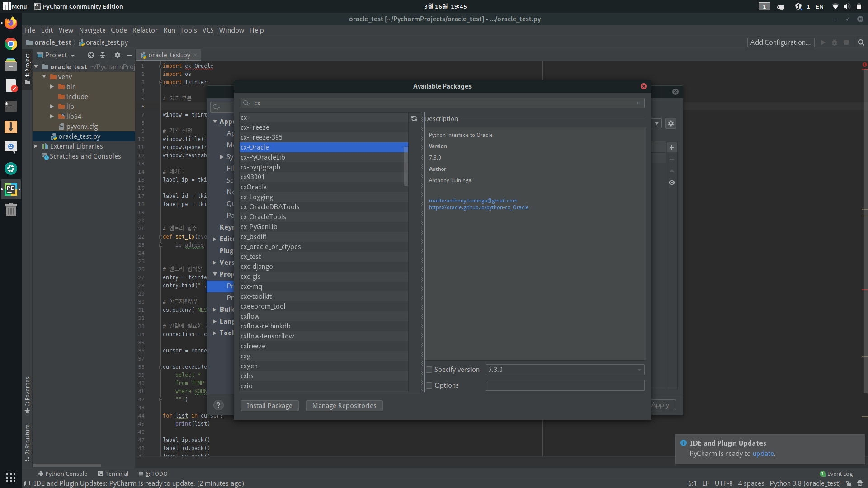Viewport: 868px width, 488px height.
Task: Click the project interpreter settings gear icon
Action: pos(671,123)
